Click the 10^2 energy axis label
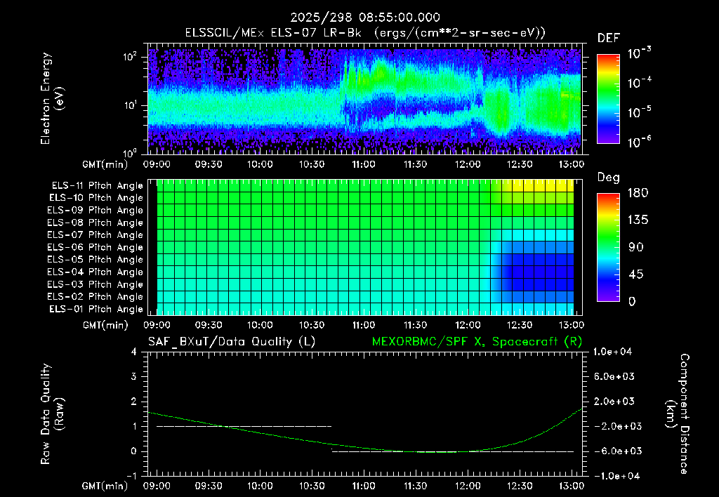The height and width of the screenshot is (497, 719). pyautogui.click(x=130, y=57)
